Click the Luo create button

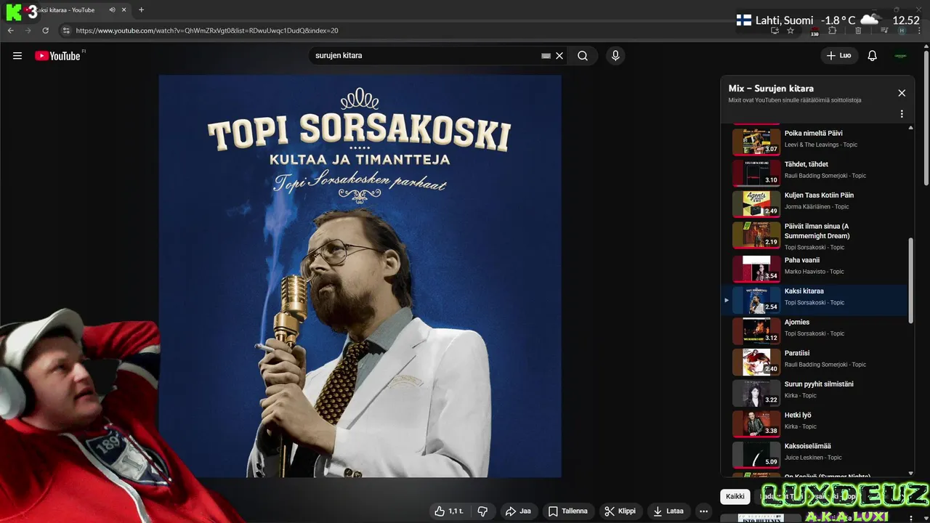[x=839, y=56]
